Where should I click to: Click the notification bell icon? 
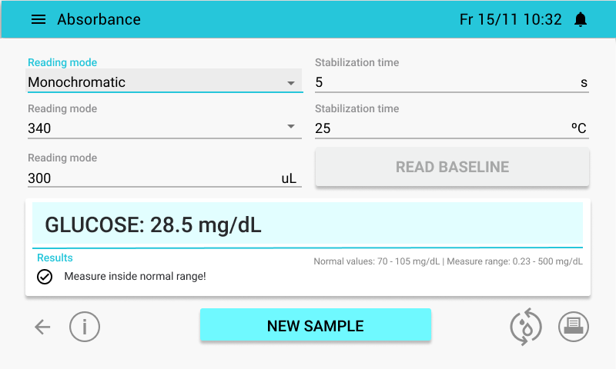point(581,19)
